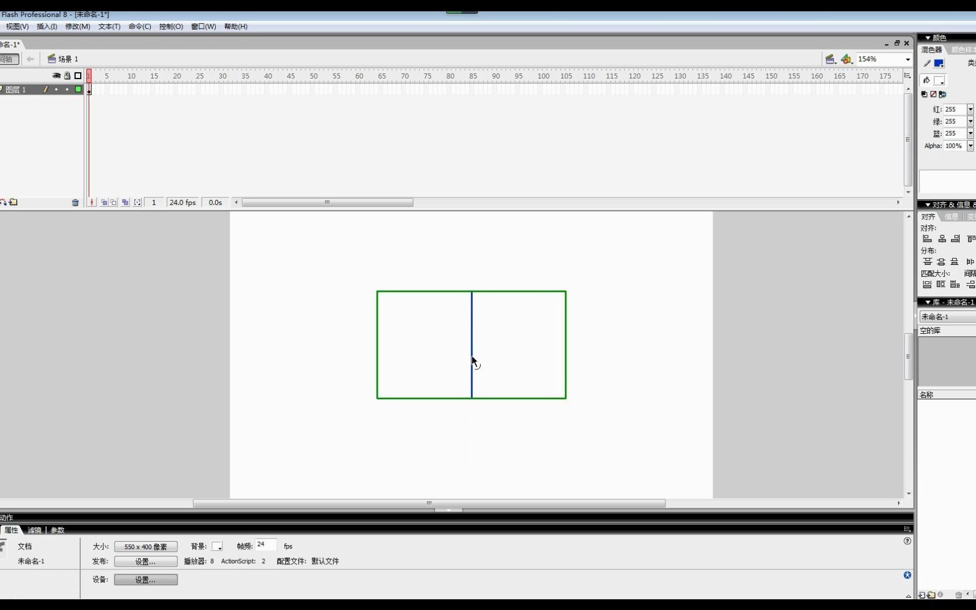
Task: Click the 24.0 fps frame rate readout
Action: 182,202
